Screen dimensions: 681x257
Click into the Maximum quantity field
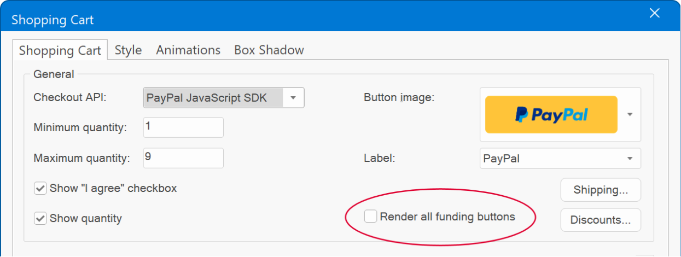pyautogui.click(x=183, y=158)
